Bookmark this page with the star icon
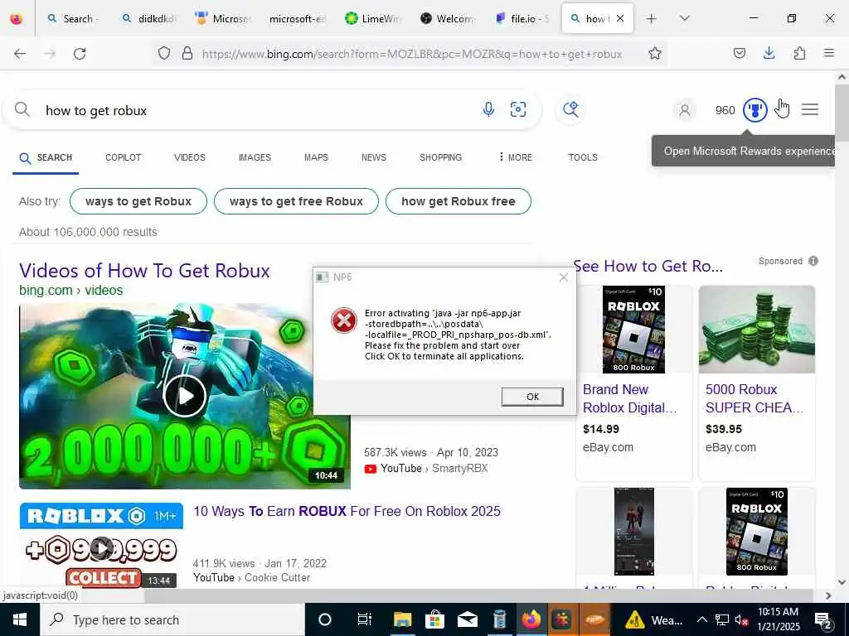 point(655,53)
